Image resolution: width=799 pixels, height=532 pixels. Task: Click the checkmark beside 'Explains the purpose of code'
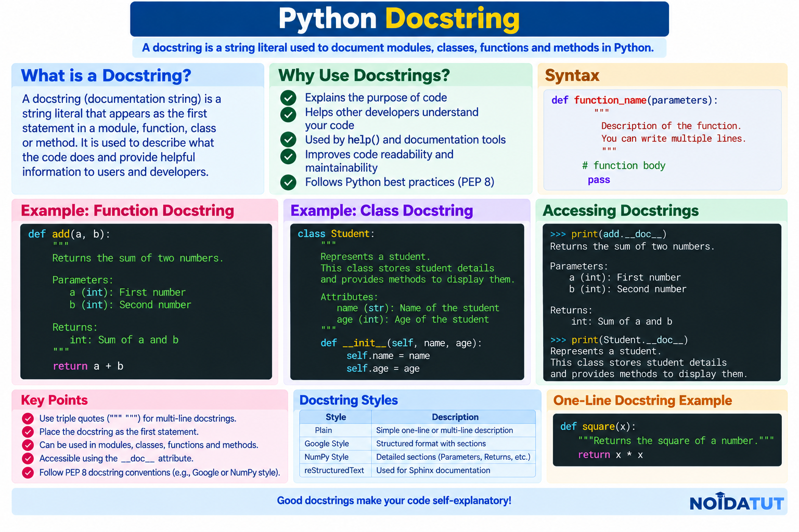[x=288, y=98]
